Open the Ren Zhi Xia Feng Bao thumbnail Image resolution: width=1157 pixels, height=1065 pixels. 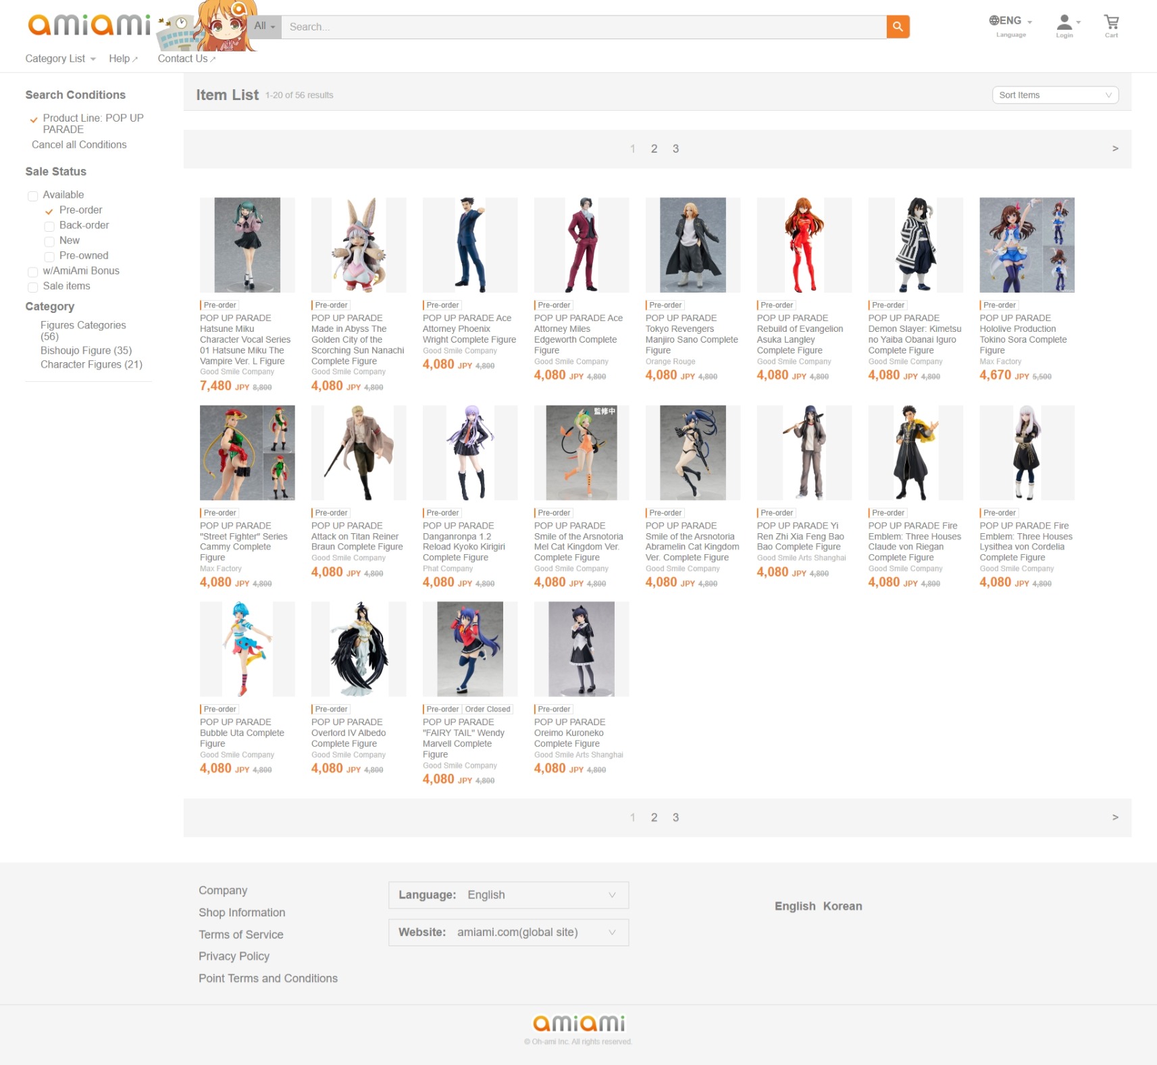point(804,453)
